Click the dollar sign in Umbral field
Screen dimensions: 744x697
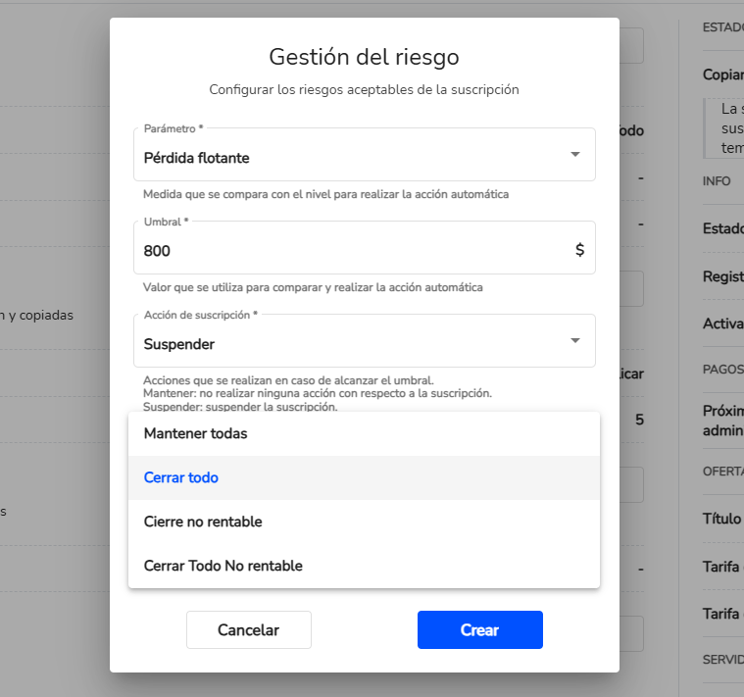click(x=579, y=250)
